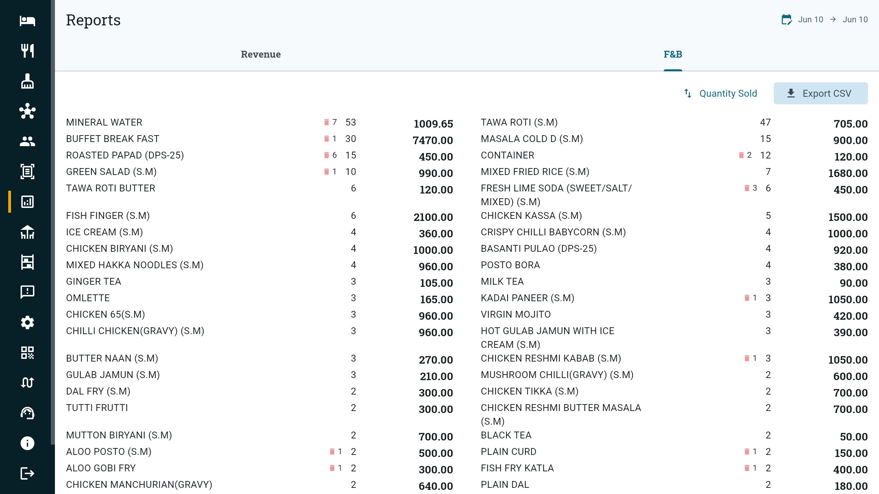Click the trash icon for ALOO GOBI FRY
Screen dimensions: 879x494
332,468
